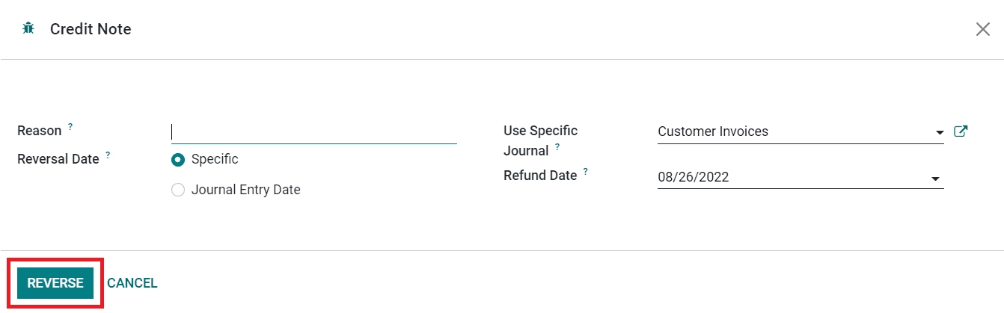Open the journal's external link icon
Viewport: 1004px width, 313px height.
coord(961,131)
